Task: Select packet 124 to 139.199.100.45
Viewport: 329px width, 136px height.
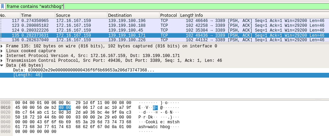Action: click(164, 30)
